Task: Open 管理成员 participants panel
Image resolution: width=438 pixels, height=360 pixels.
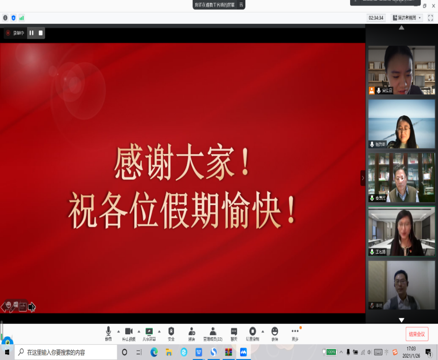Action: pyautogui.click(x=213, y=333)
